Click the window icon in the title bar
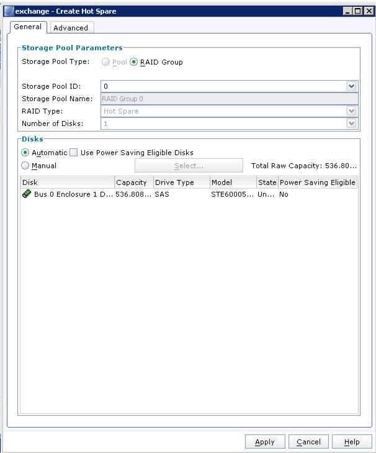376x453 pixels. pos(9,11)
